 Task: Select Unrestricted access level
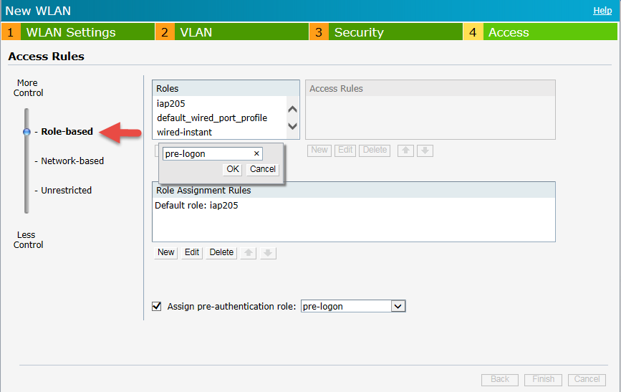point(66,190)
